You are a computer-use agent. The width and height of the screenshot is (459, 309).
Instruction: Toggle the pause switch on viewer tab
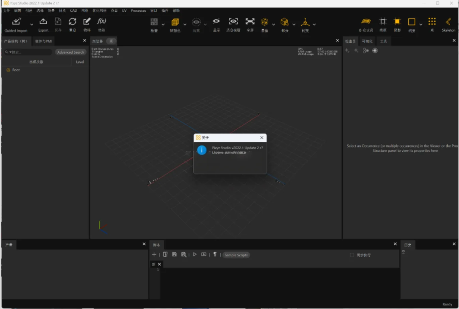111,41
